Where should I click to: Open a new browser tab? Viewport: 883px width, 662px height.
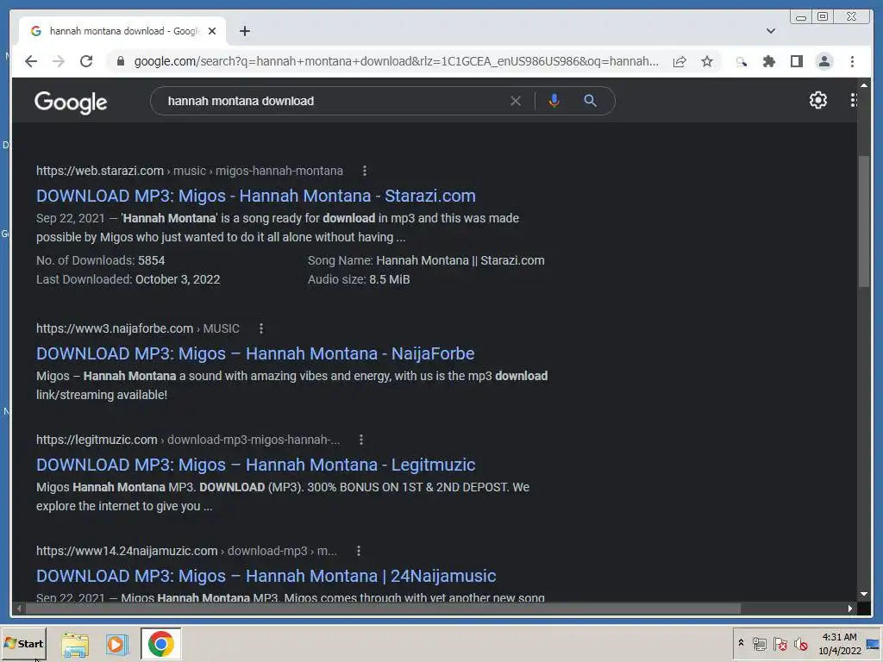[244, 31]
